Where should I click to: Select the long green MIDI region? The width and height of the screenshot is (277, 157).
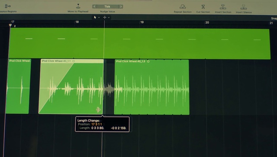(139, 43)
